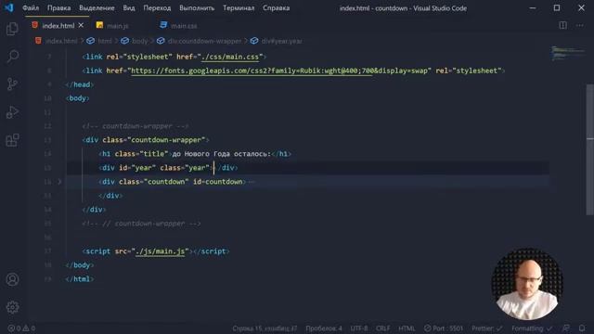
Task: Change encoding via UTF-8 status item
Action: point(359,328)
